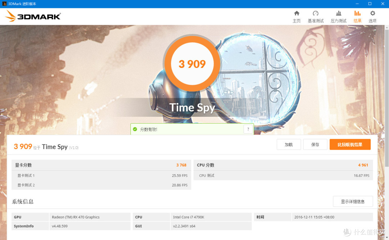Click the 保存 save button

315,144
